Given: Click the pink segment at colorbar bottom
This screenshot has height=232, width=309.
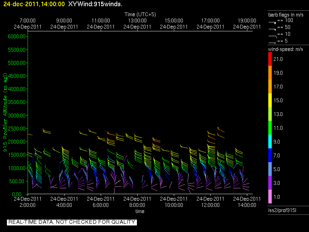Looking at the screenshot, I should [x=270, y=197].
